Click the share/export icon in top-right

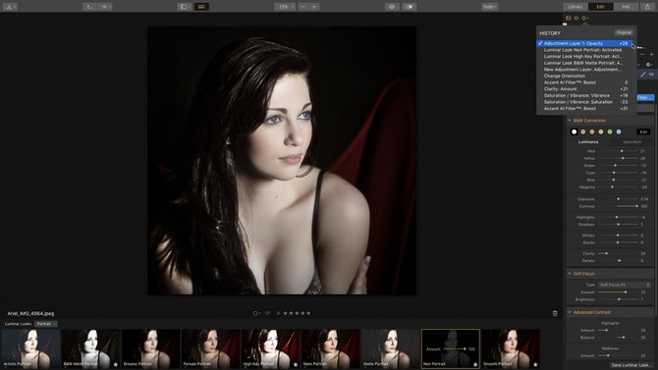coord(647,7)
